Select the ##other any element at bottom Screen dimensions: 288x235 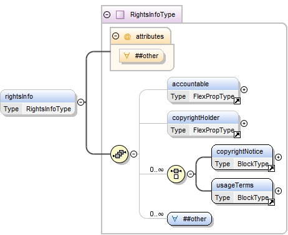tap(190, 219)
